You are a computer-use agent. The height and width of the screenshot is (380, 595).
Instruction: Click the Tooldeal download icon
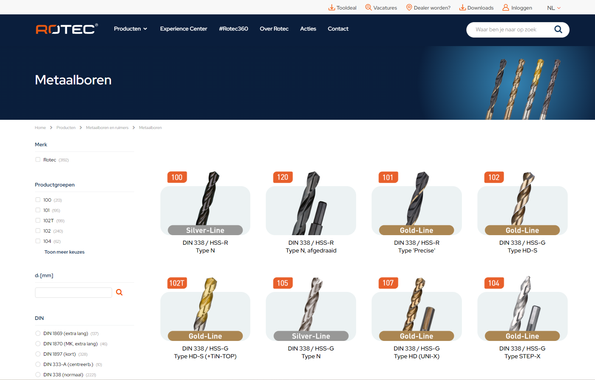[332, 8]
